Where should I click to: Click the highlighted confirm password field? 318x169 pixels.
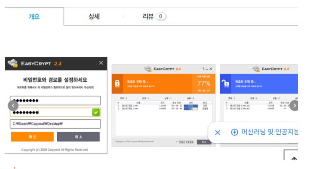click(56, 112)
